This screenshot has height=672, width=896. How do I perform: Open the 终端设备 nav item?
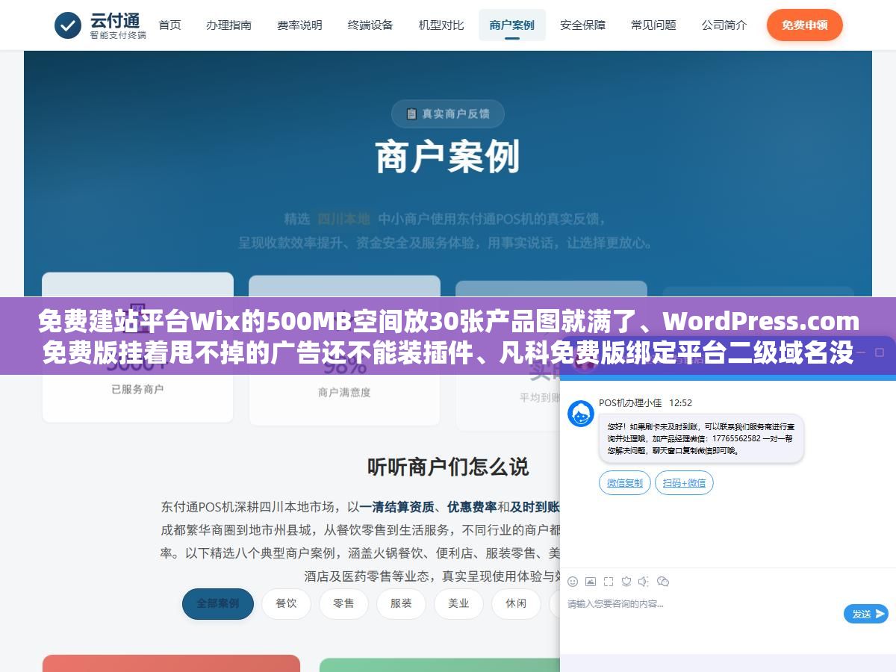tap(370, 25)
